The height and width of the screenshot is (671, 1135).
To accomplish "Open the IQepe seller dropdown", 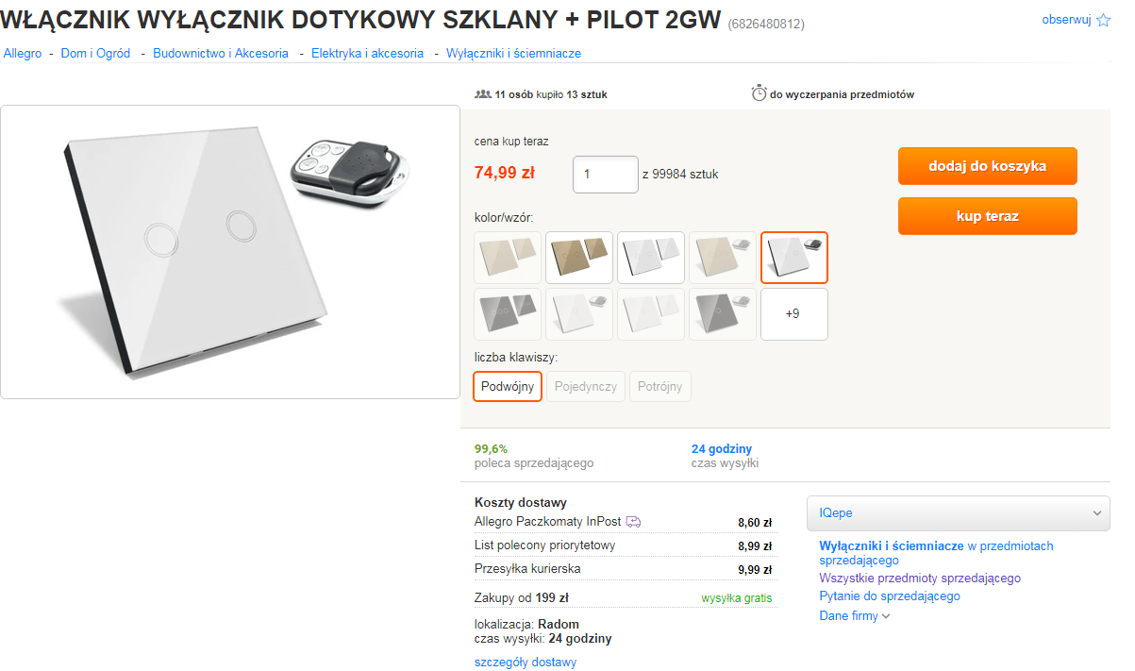I will pyautogui.click(x=958, y=513).
